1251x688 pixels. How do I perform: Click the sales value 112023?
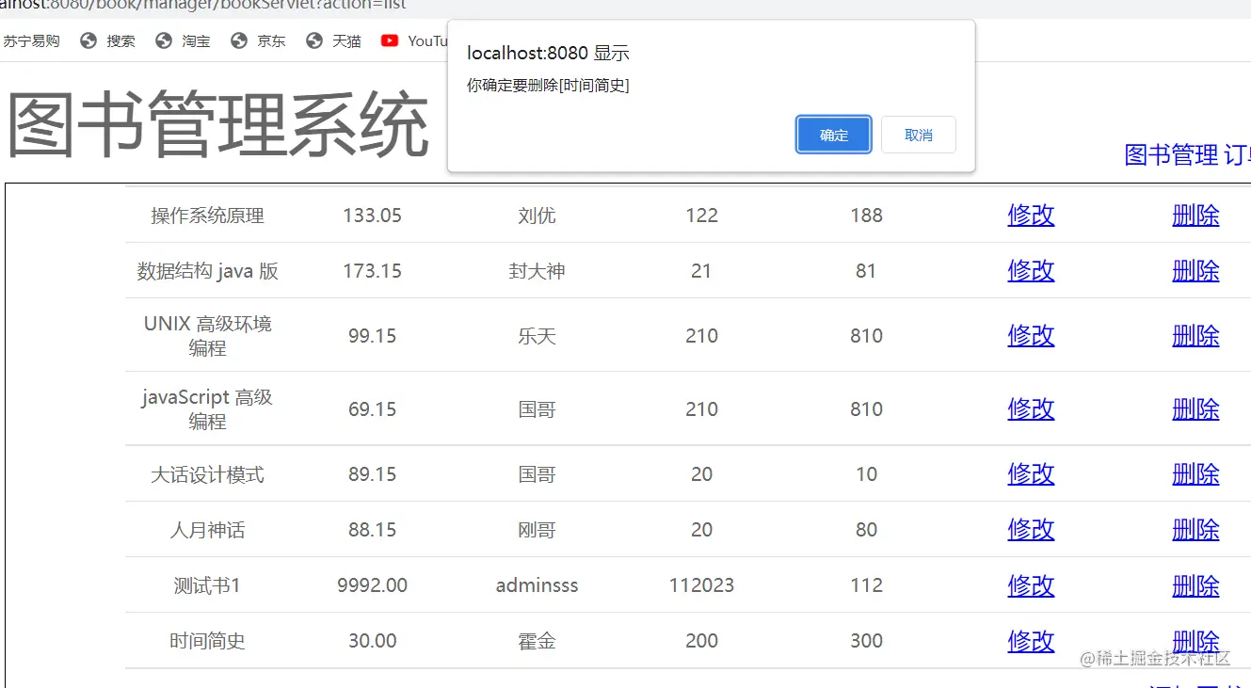pyautogui.click(x=701, y=585)
